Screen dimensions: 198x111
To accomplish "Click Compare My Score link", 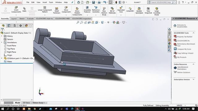I will pyautogui.click(x=184, y=49).
